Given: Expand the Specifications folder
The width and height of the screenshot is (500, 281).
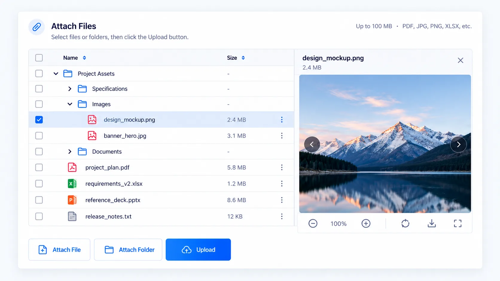Looking at the screenshot, I should point(70,89).
